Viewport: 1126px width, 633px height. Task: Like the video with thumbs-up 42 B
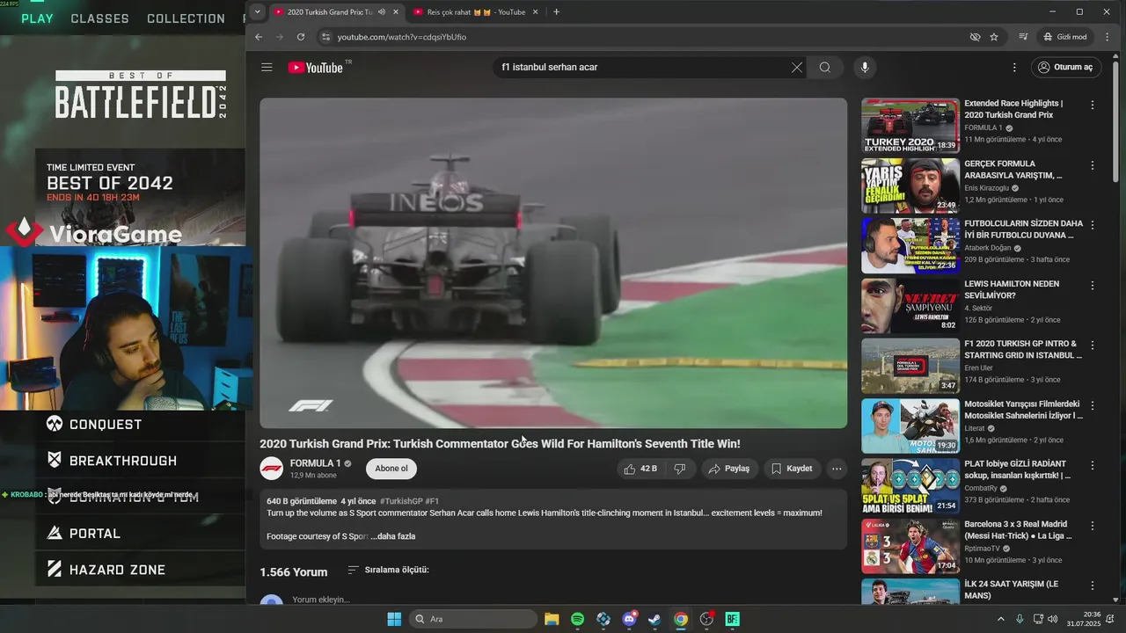[641, 469]
